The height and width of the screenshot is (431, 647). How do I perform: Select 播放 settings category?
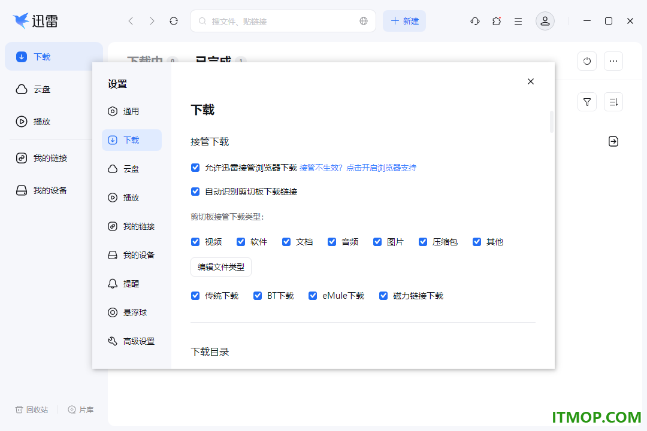[x=132, y=198]
